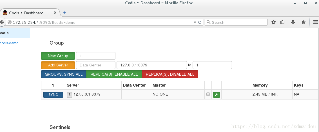Select Codis in the sidebar
This screenshot has width=319, height=132.
(x=15, y=33)
